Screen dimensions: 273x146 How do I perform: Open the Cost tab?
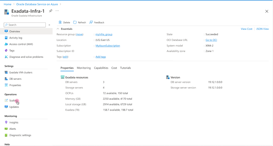point(114,68)
